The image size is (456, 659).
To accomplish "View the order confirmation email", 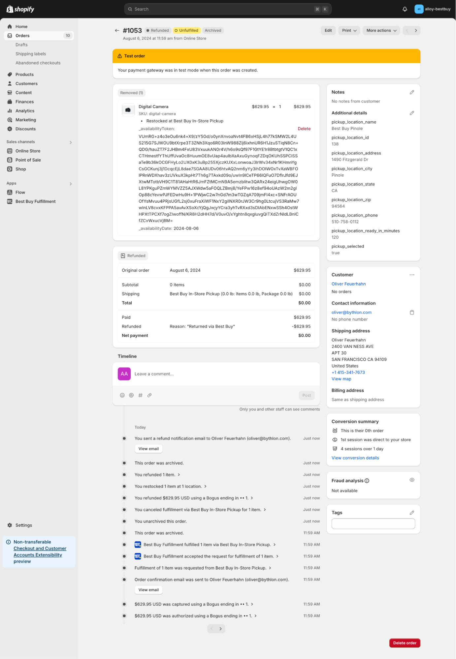I will click(148, 590).
